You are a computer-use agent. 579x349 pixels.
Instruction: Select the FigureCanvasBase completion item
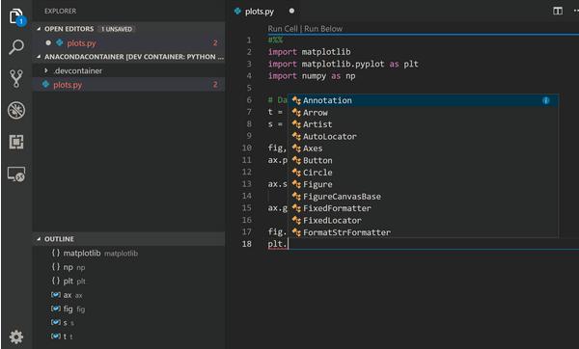click(424, 197)
